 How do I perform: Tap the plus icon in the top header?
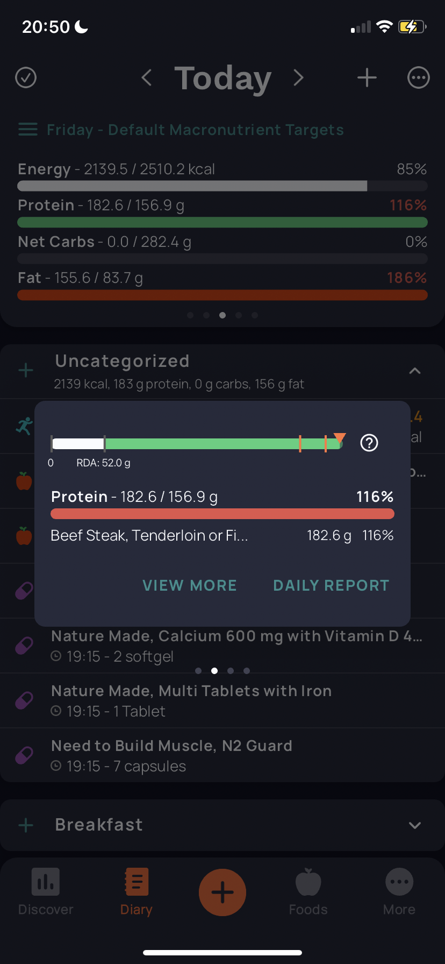tap(367, 78)
